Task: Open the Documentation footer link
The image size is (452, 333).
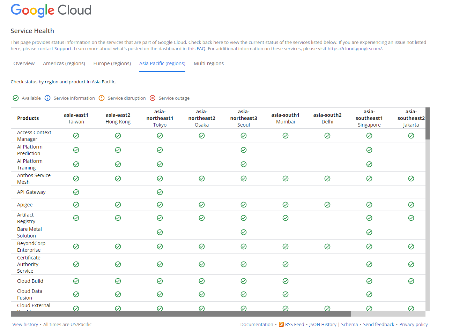Action: [x=257, y=324]
